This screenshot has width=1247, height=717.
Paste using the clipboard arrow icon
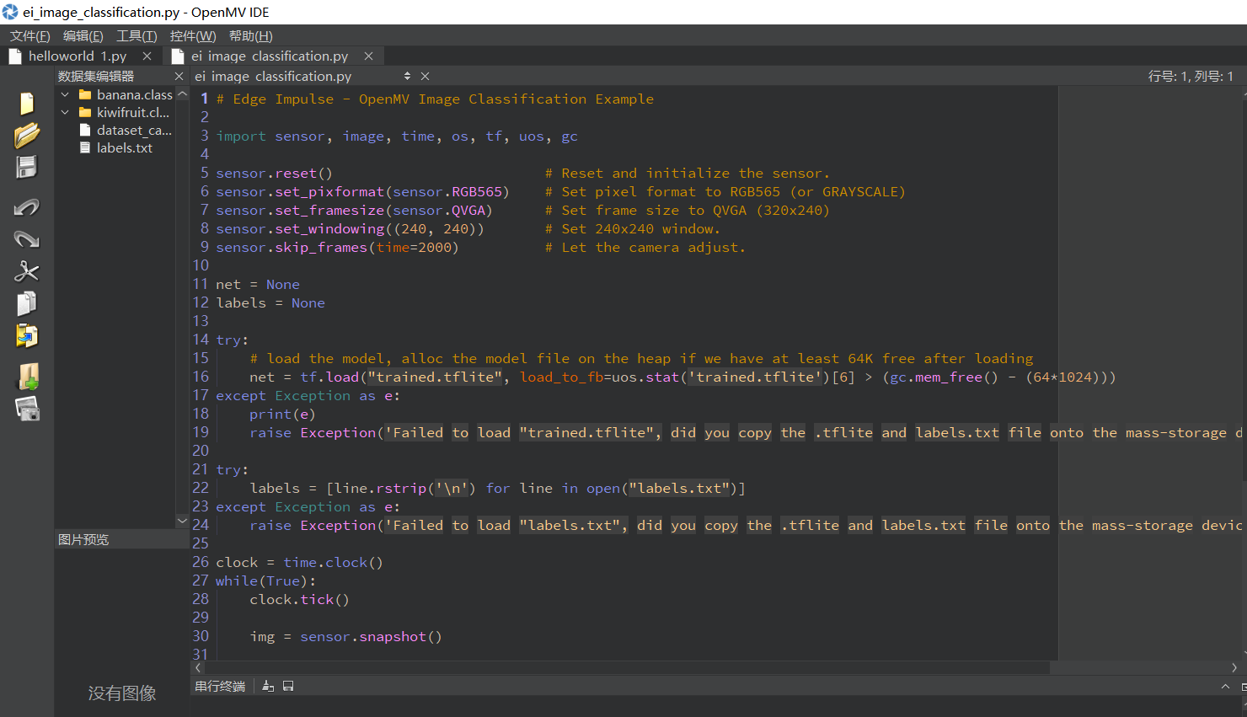click(27, 336)
